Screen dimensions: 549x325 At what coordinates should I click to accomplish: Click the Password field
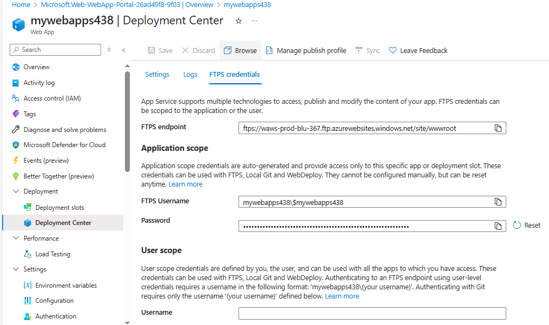[x=372, y=226]
